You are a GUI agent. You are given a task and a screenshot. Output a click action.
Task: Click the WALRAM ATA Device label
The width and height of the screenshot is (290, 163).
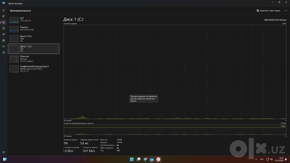pyautogui.click(x=275, y=20)
